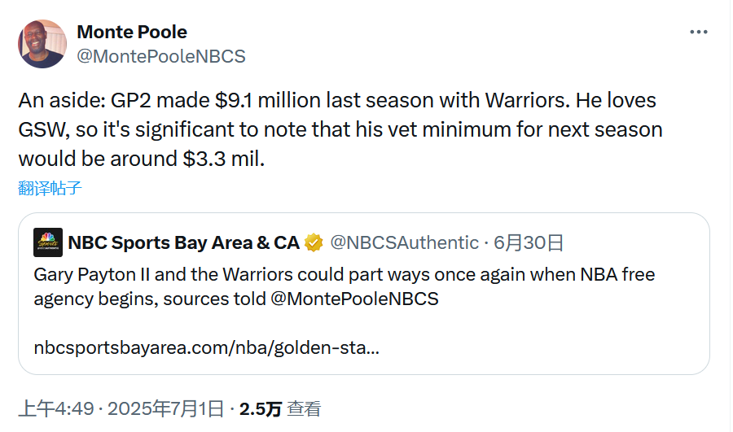Open the Monte Poole display name
This screenshot has width=733, height=432.
coord(132,32)
